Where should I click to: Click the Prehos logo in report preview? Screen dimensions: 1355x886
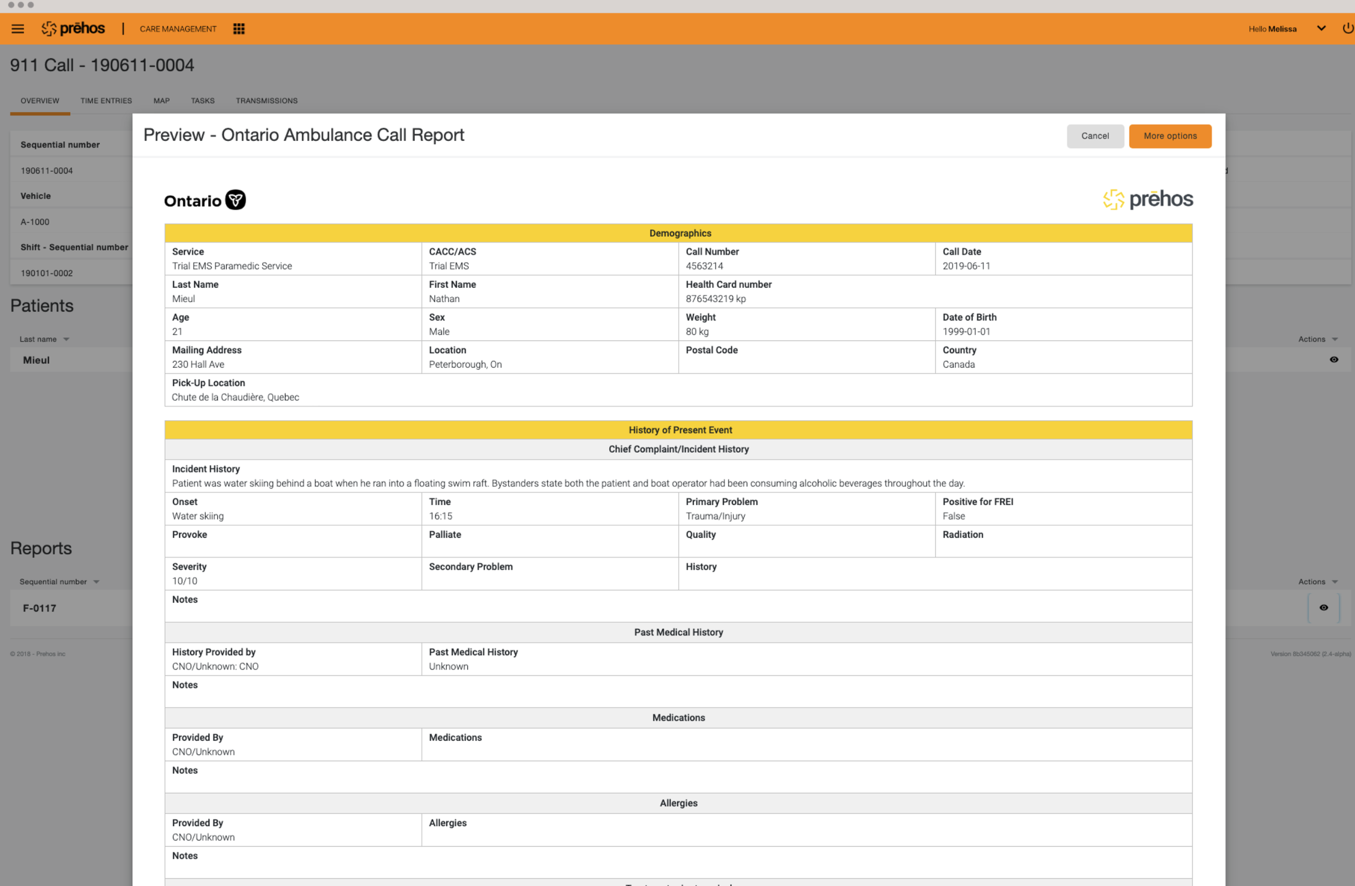coord(1148,199)
